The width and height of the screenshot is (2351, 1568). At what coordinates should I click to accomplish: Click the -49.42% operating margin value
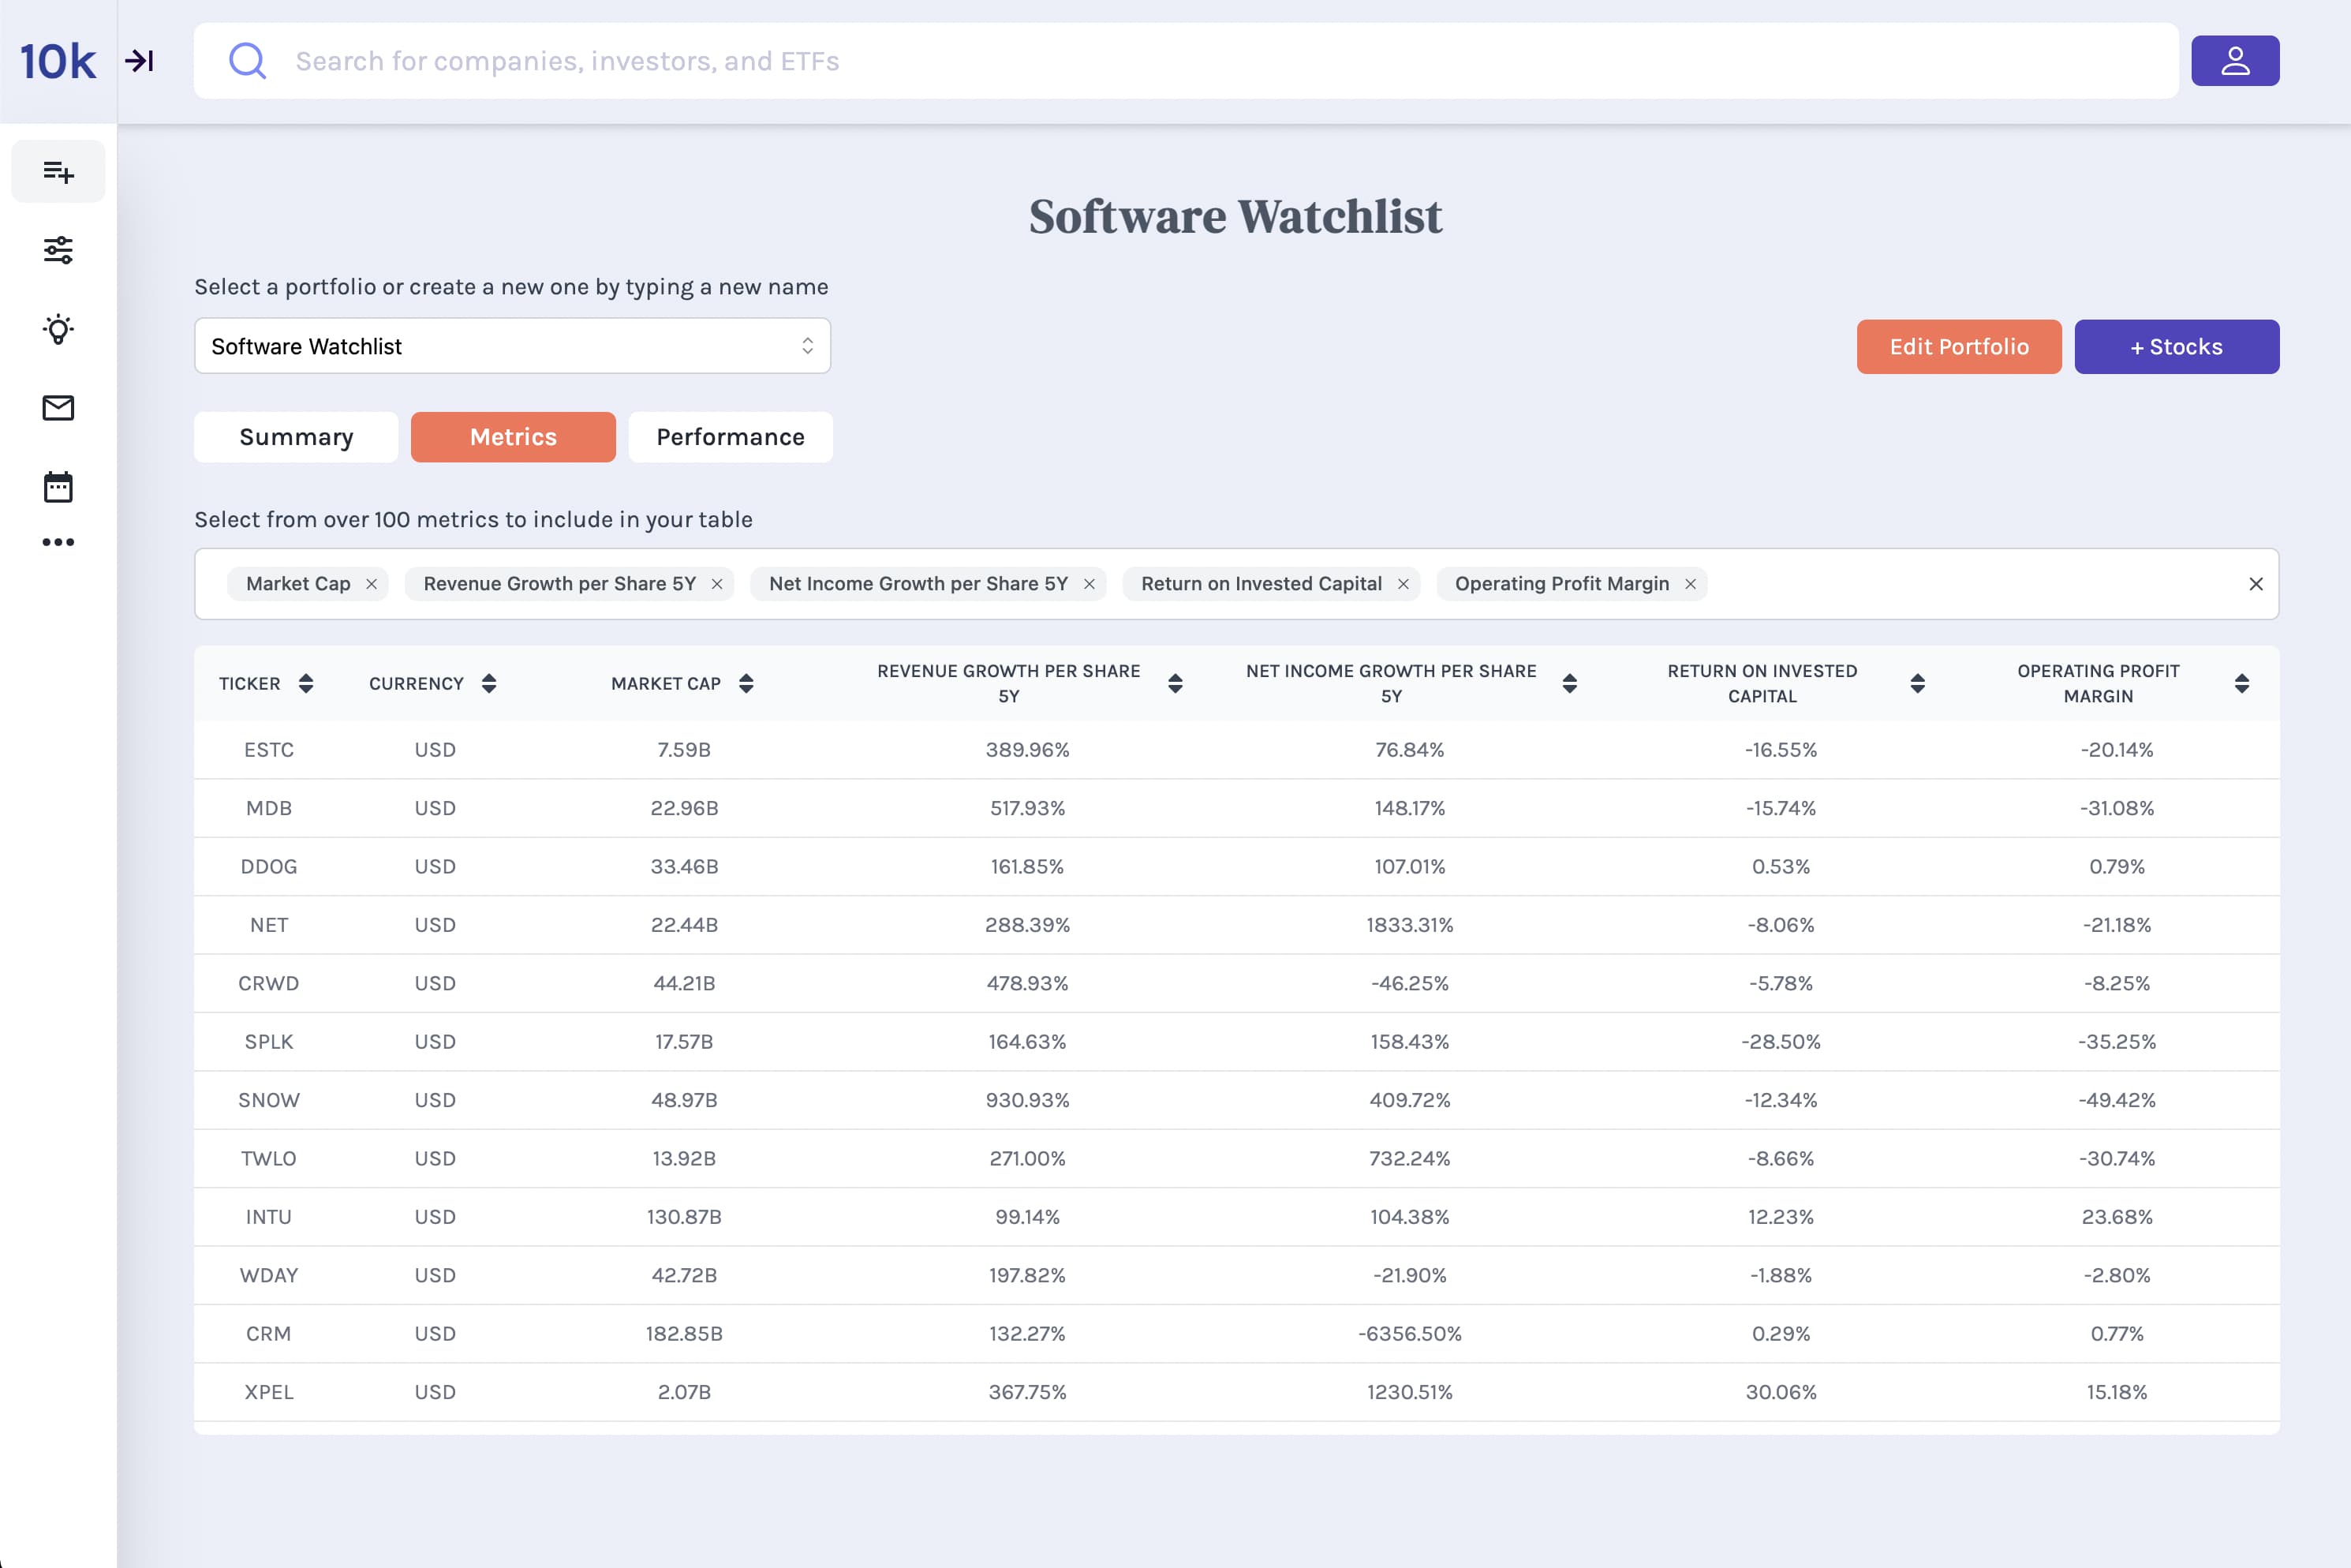tap(2117, 1100)
